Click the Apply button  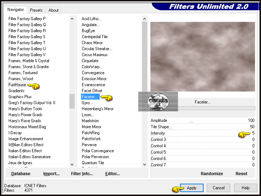click(x=192, y=188)
